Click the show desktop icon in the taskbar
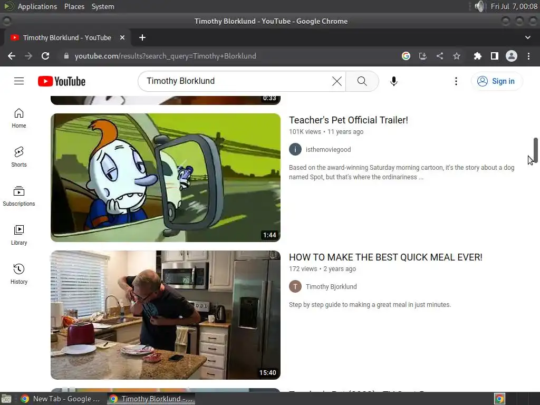This screenshot has width=540, height=405. (x=6, y=399)
